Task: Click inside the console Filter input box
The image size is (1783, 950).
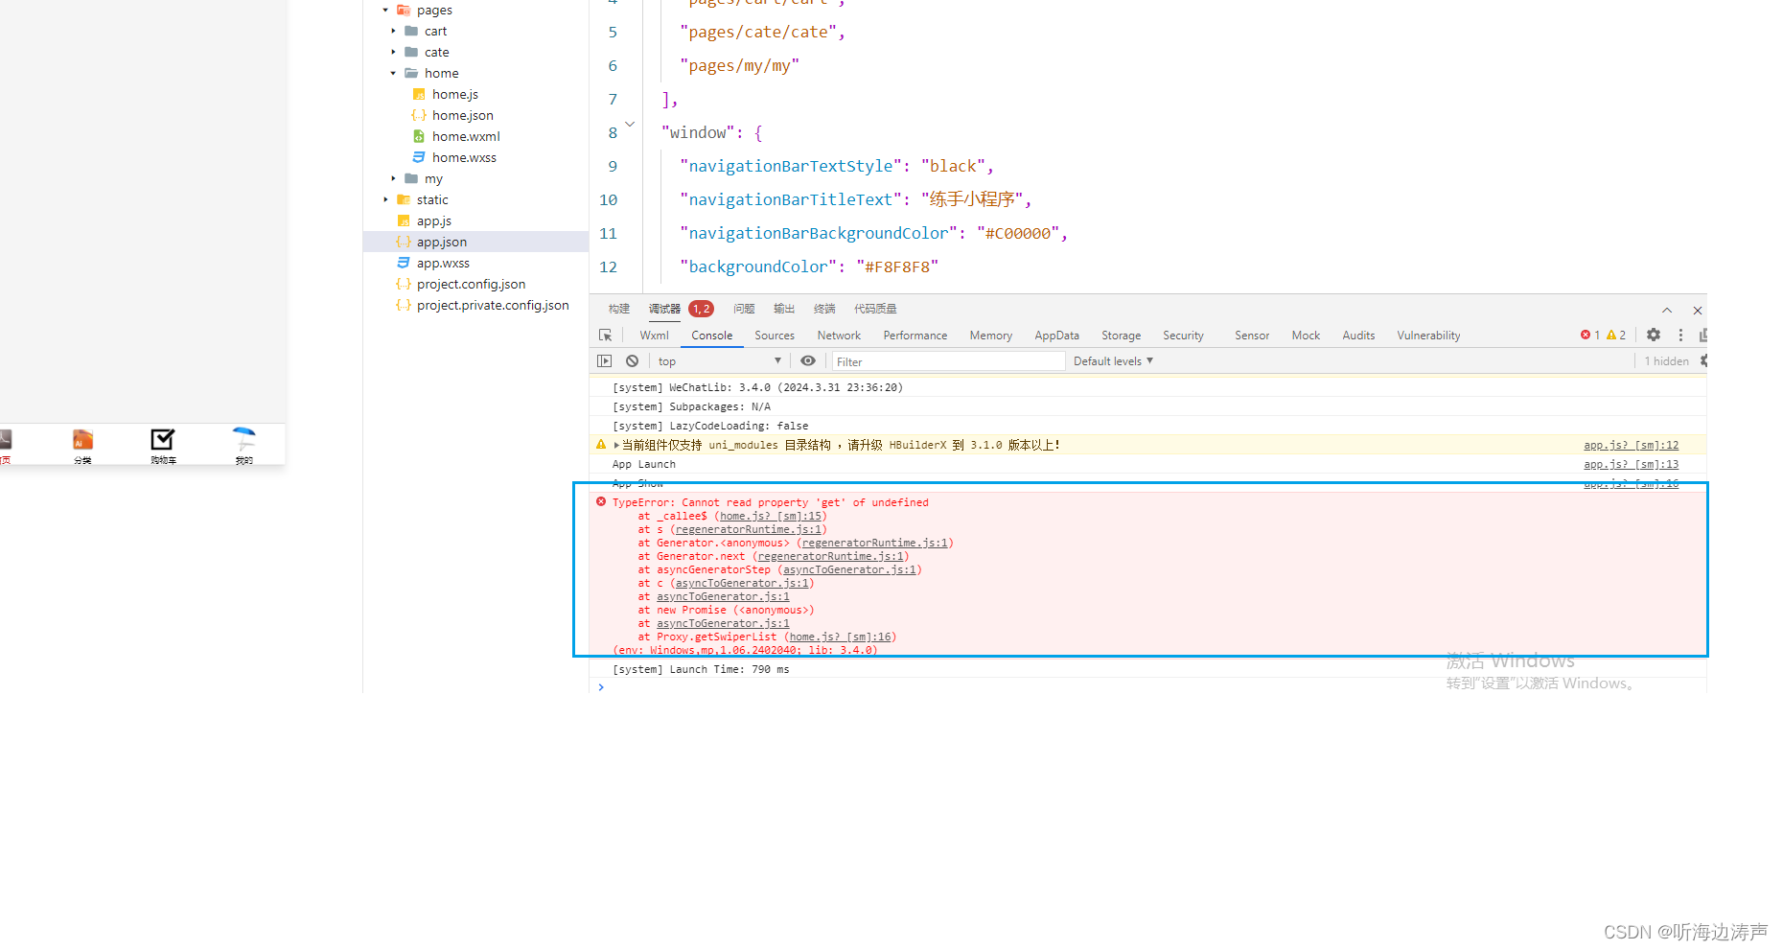Action: point(948,360)
